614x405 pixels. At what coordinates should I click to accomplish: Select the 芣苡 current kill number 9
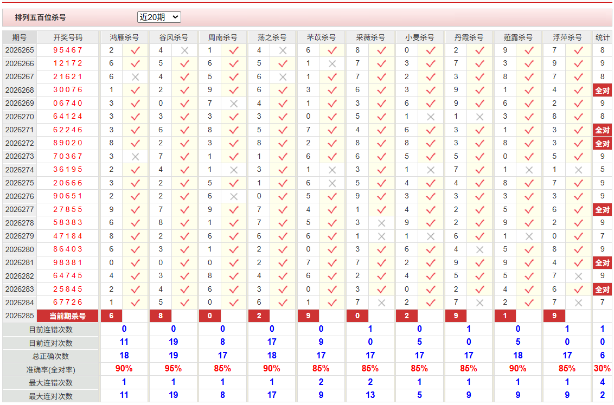coord(308,316)
